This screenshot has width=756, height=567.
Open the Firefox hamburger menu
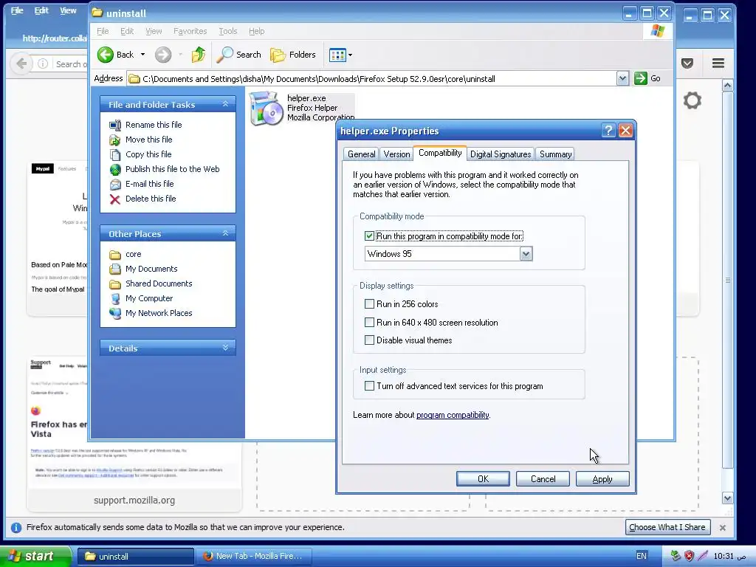click(x=718, y=63)
